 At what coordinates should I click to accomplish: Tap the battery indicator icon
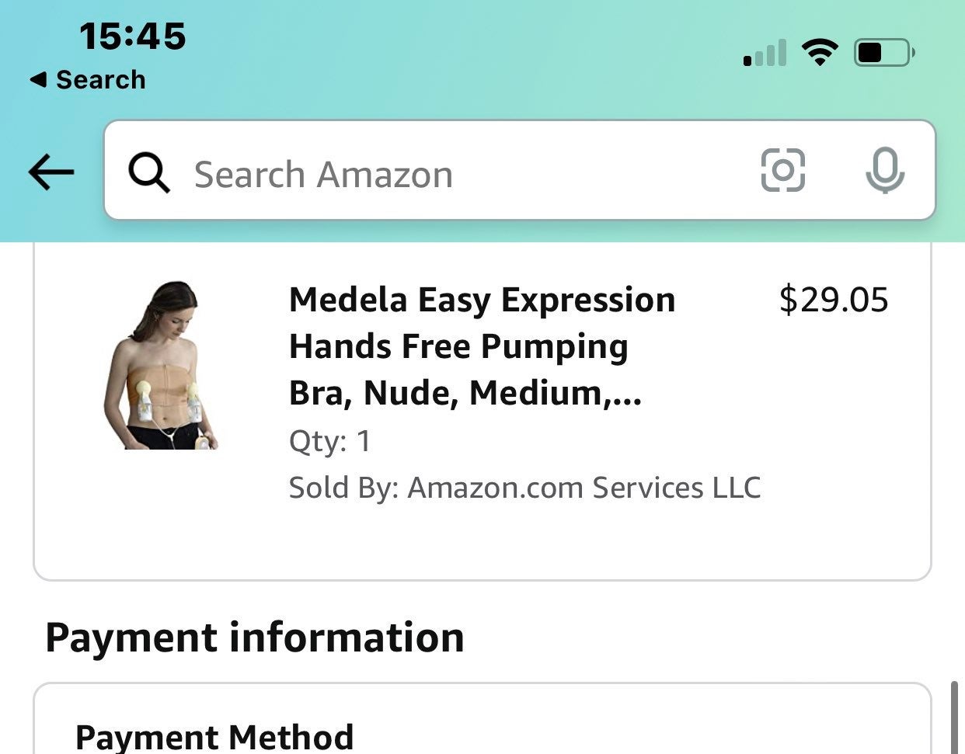pos(884,53)
